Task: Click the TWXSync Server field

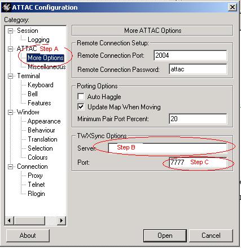Action: coord(168,148)
